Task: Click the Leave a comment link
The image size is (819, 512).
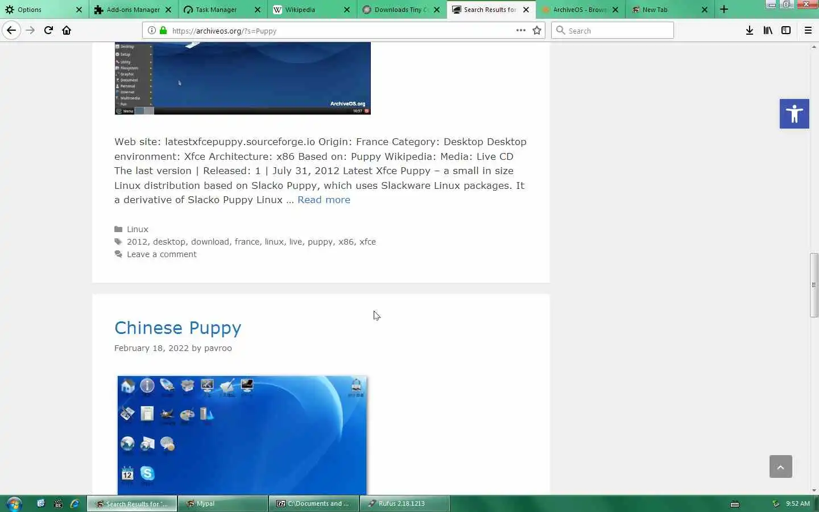Action: (162, 254)
